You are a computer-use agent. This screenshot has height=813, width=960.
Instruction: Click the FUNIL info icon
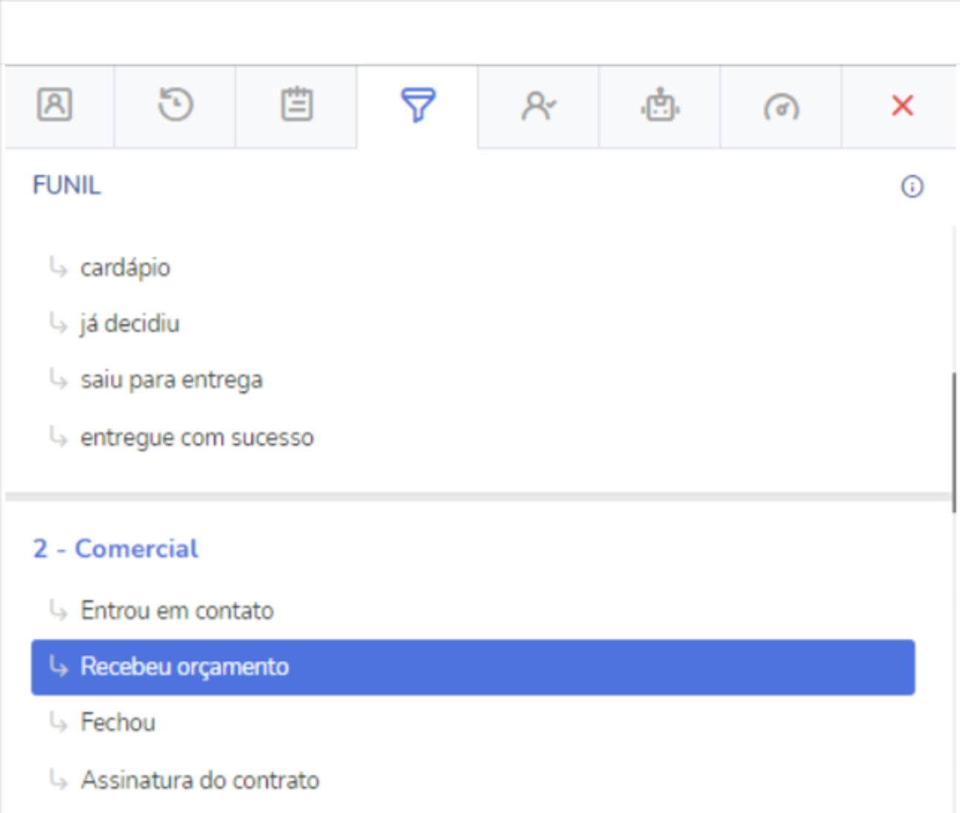click(x=912, y=186)
